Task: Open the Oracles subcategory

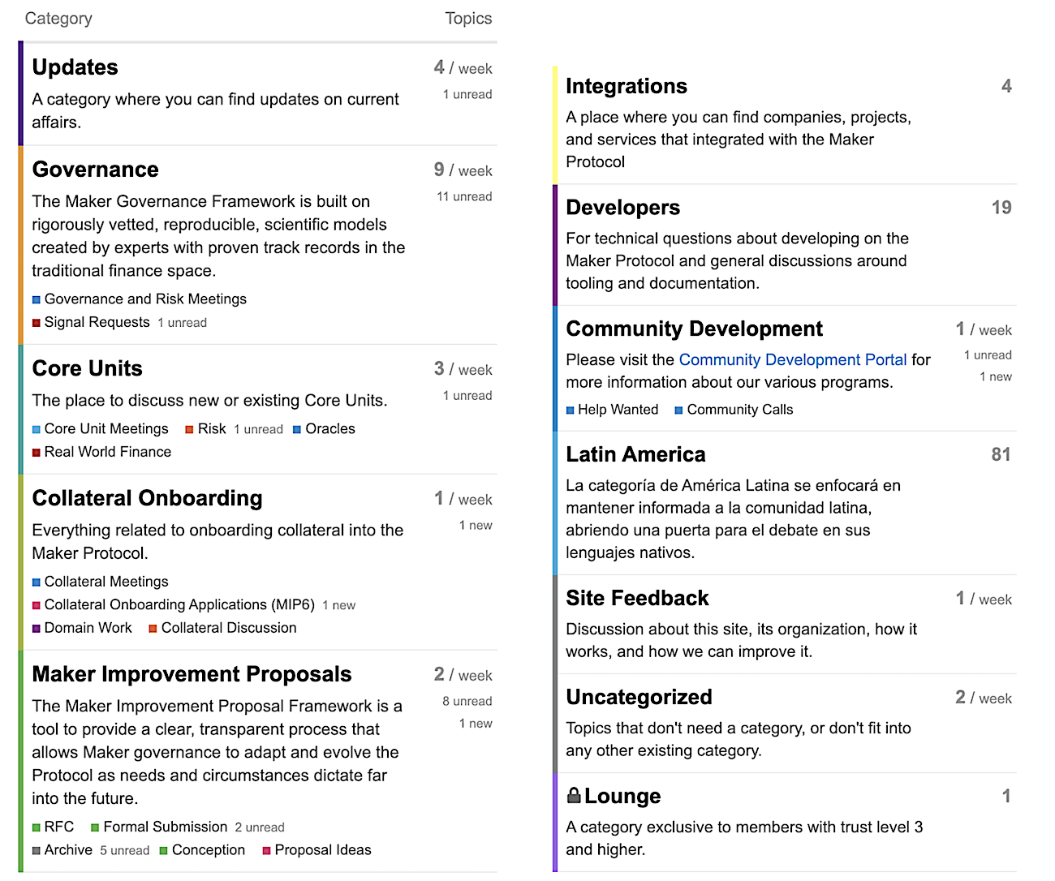Action: pos(329,429)
